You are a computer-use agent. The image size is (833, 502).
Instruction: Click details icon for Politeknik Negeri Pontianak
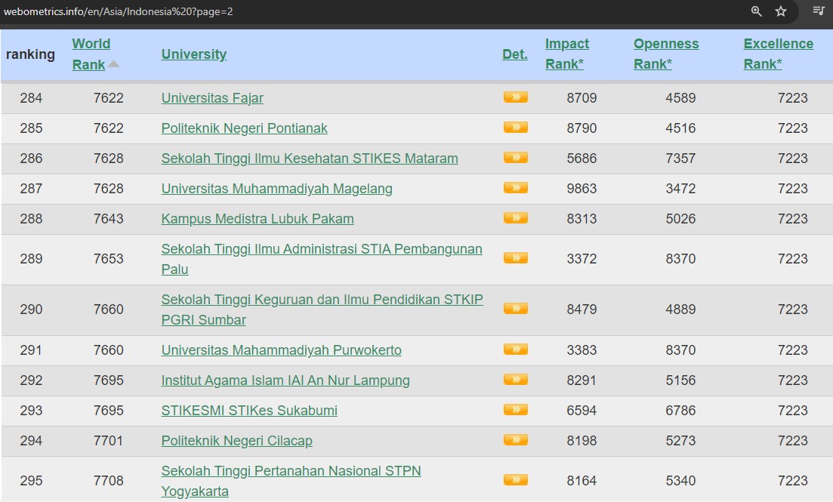(515, 128)
